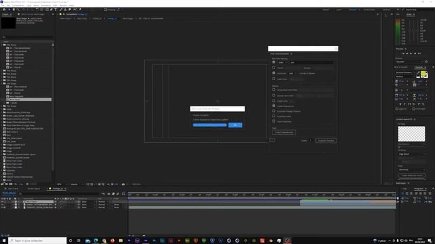The width and height of the screenshot is (435, 244).
Task: Open After Effects icon in taskbar
Action: pyautogui.click(x=146, y=241)
